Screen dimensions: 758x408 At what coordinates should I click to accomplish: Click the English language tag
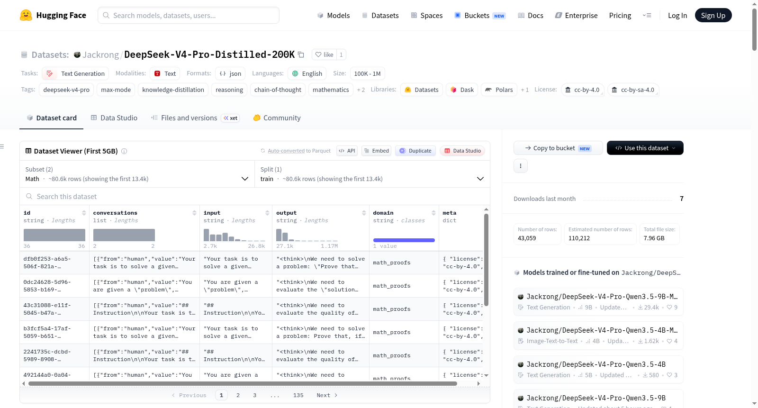pyautogui.click(x=307, y=73)
